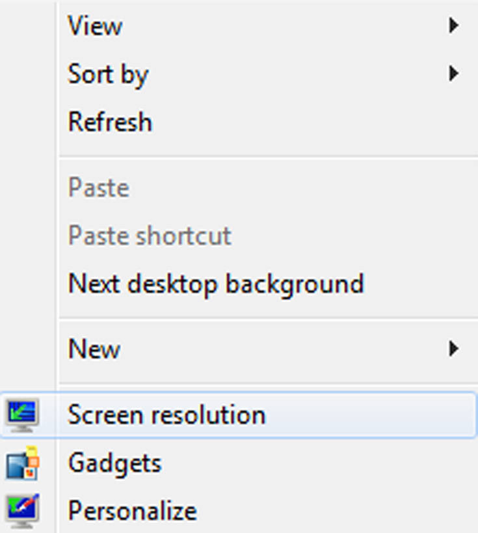Click the Personalize monitor-with-brush icon
This screenshot has width=478, height=533.
[x=22, y=511]
